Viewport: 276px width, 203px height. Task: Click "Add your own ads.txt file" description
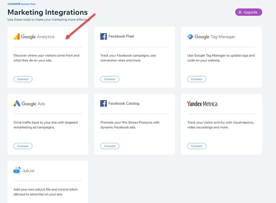[46, 192]
